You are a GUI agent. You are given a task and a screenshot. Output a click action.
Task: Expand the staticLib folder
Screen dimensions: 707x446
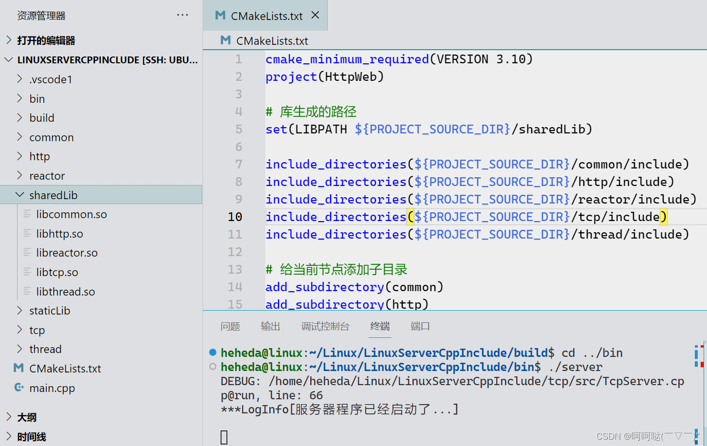[x=20, y=310]
